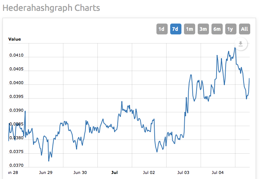
Task: Click the Jun 29 date label
Action: click(x=45, y=172)
